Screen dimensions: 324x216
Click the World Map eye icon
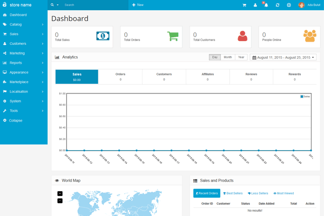pos(57,181)
